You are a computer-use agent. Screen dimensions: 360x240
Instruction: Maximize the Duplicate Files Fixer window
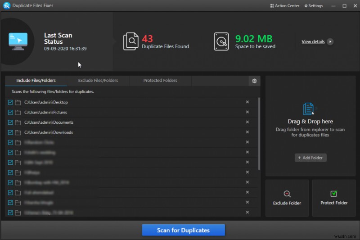[x=344, y=6]
